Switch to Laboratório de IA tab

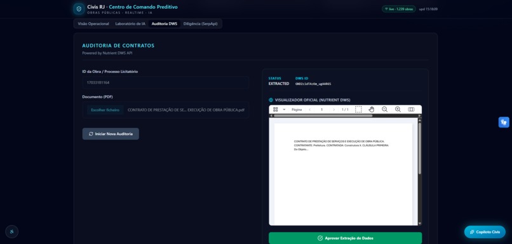(x=130, y=24)
